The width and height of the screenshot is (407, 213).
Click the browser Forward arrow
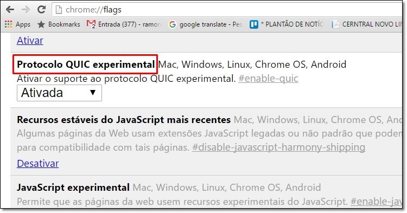[26, 10]
